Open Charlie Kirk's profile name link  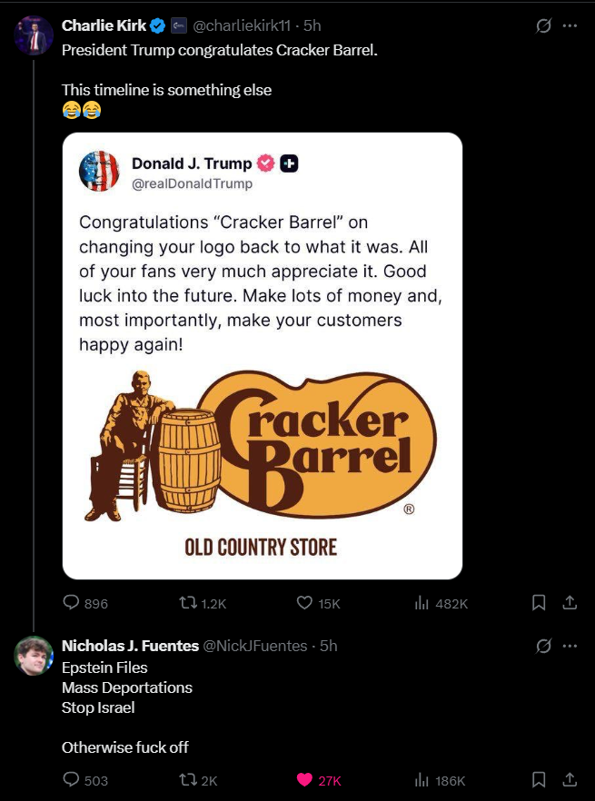tap(104, 25)
